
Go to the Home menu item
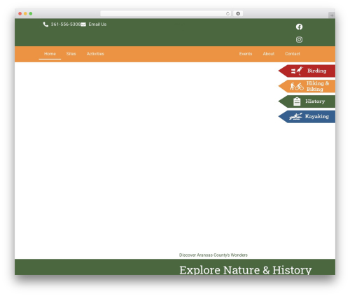50,54
